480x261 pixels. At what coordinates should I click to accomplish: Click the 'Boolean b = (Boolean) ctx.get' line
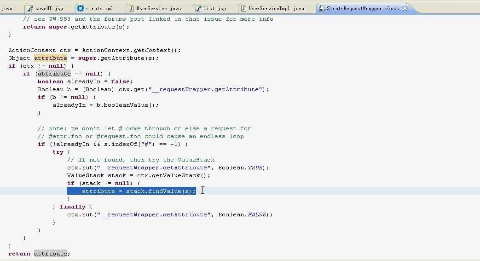click(153, 89)
